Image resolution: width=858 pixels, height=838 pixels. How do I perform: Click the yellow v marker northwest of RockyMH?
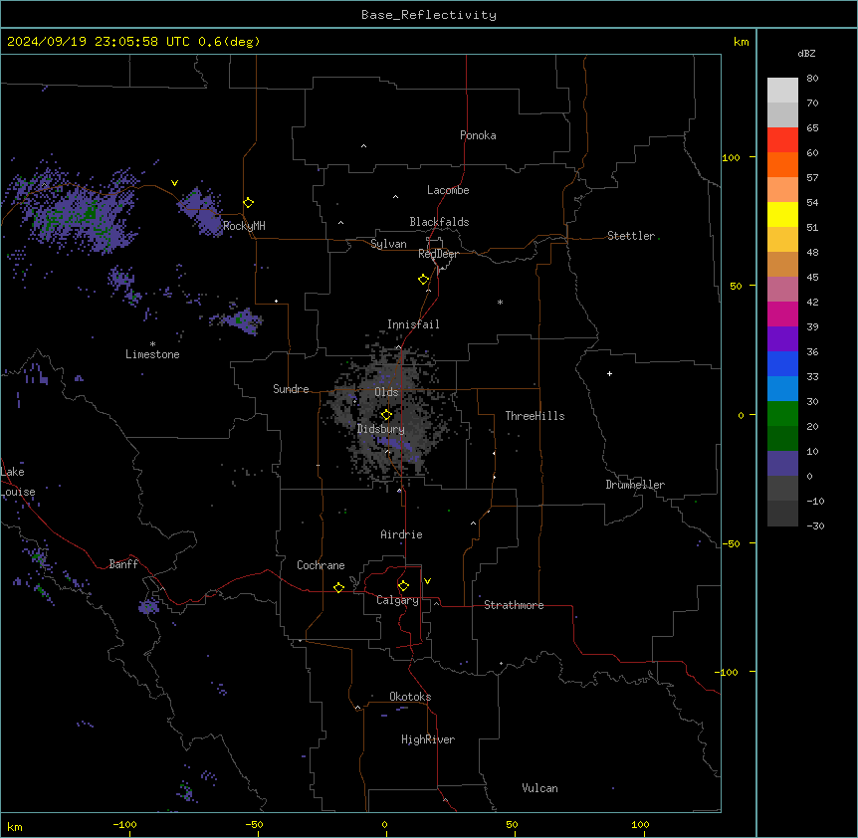click(x=174, y=183)
